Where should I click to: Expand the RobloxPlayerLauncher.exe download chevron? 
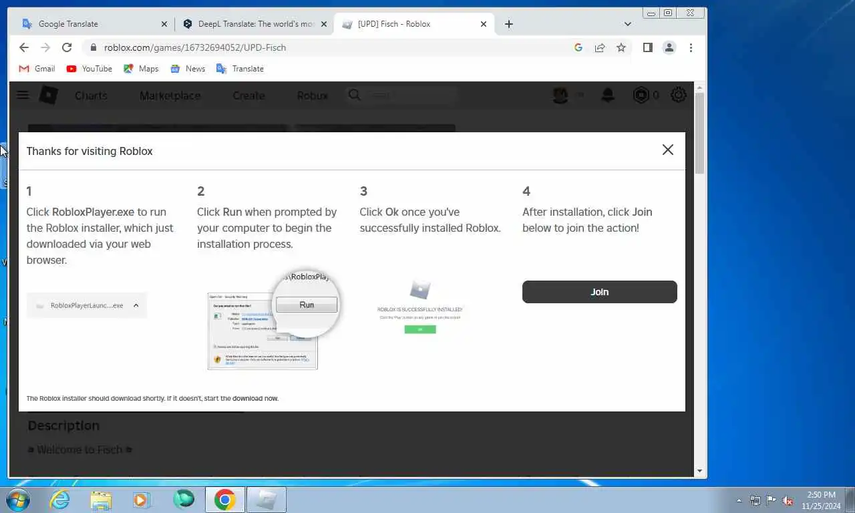click(x=136, y=305)
